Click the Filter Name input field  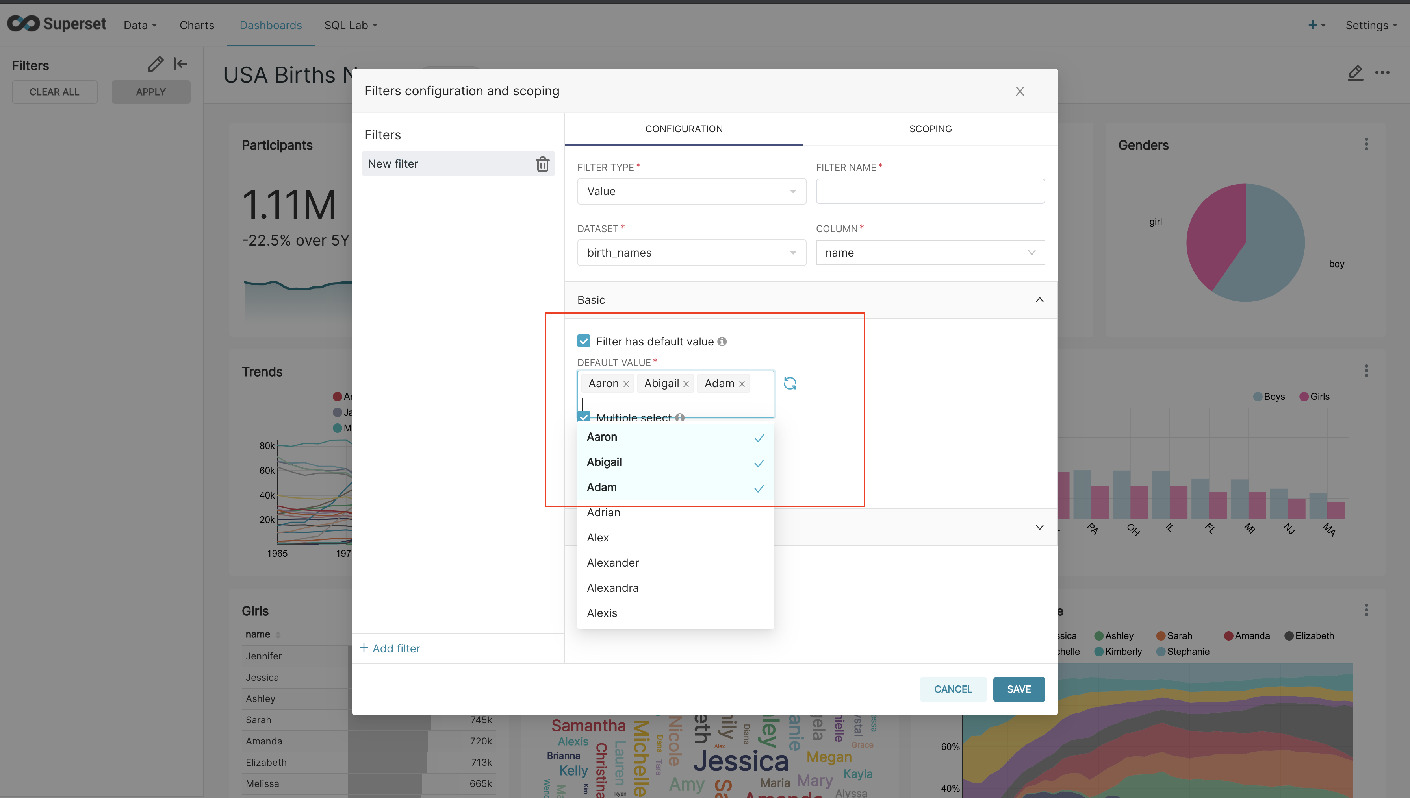(x=929, y=191)
